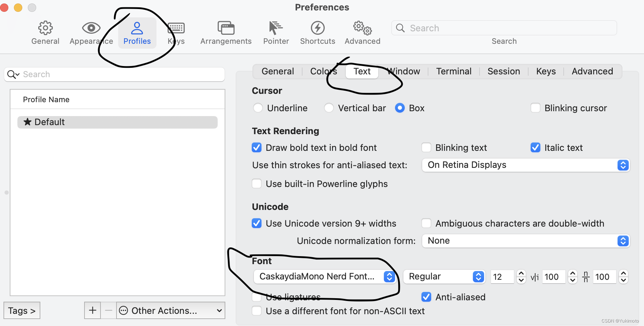Switch to the Window profile tab
The image size is (644, 326).
pyautogui.click(x=404, y=71)
